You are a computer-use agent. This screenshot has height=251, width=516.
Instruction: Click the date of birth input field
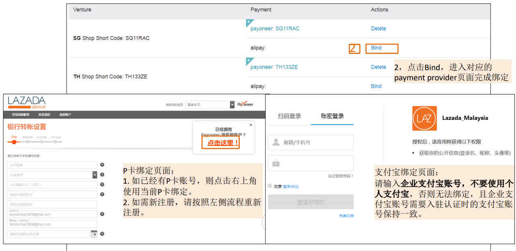pos(49,234)
